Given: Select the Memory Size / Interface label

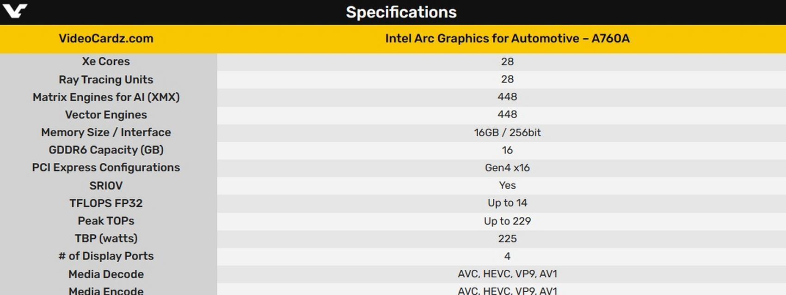Looking at the screenshot, I should click(x=106, y=132).
